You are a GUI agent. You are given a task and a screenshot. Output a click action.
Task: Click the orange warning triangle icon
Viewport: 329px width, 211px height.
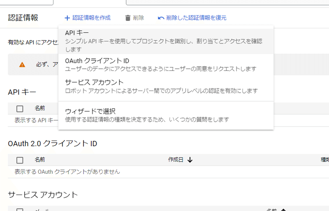[22, 64]
